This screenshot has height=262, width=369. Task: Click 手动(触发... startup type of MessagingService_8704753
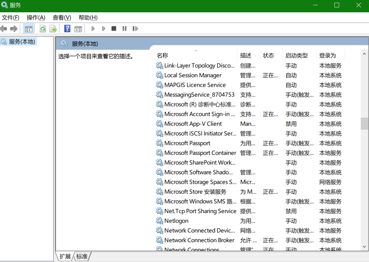299,95
